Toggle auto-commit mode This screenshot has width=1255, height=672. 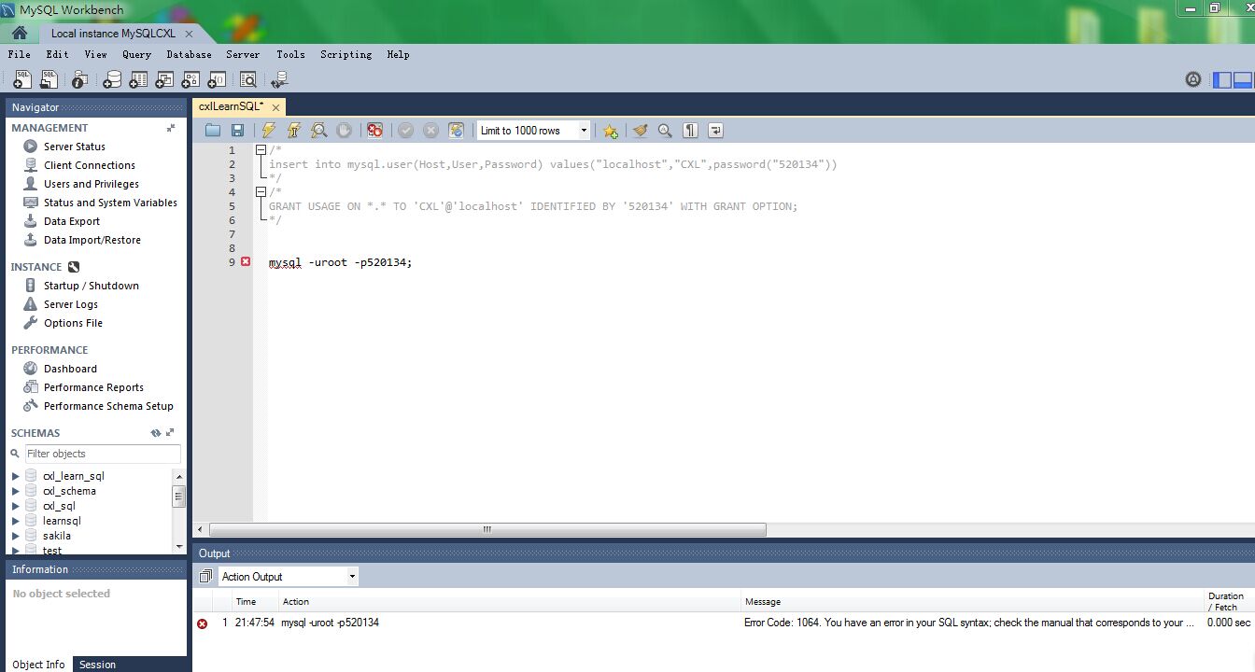456,131
